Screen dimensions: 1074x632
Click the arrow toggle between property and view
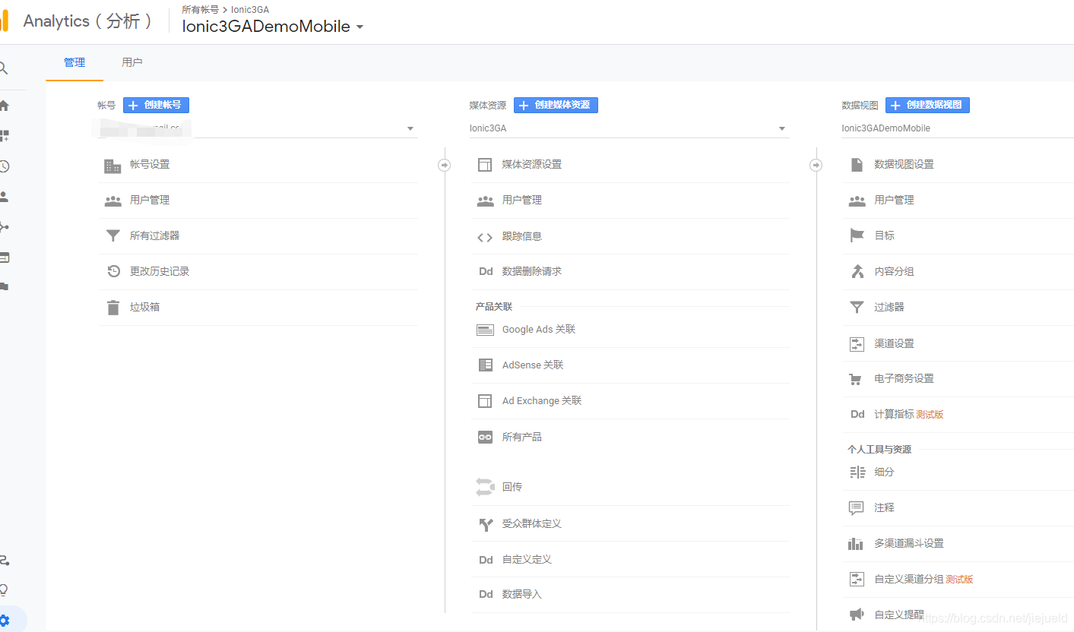(x=816, y=166)
